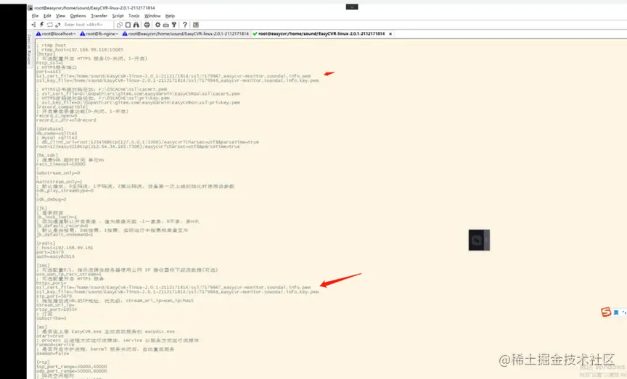This screenshot has height=379, width=627.
Task: Click the first ssl_cert_file path line
Action: [x=173, y=76]
